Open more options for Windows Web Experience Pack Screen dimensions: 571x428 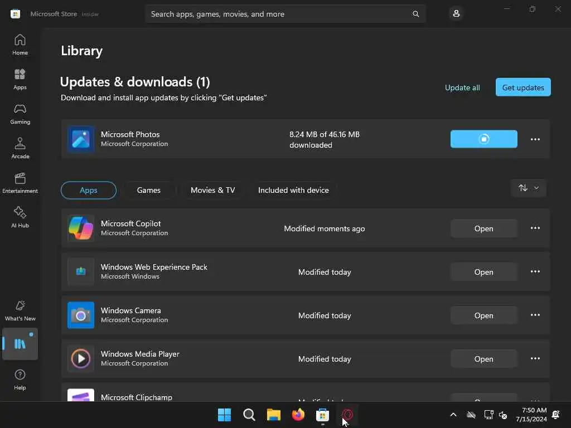[535, 271]
